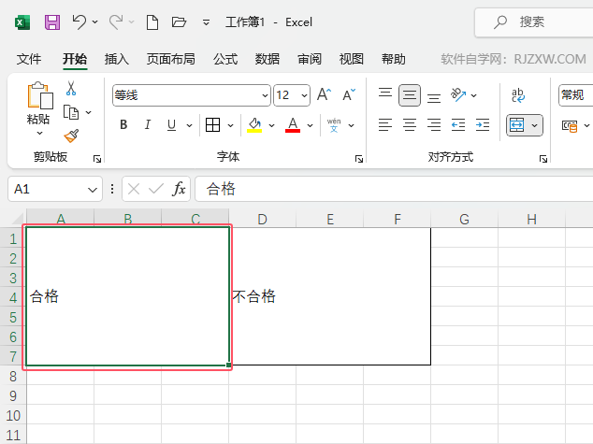The width and height of the screenshot is (593, 444).
Task: Select row 9 header
Action: 13,395
